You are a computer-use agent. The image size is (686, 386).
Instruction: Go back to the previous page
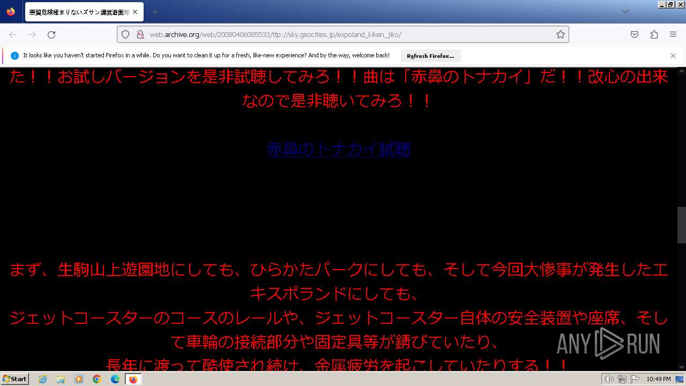(x=13, y=34)
